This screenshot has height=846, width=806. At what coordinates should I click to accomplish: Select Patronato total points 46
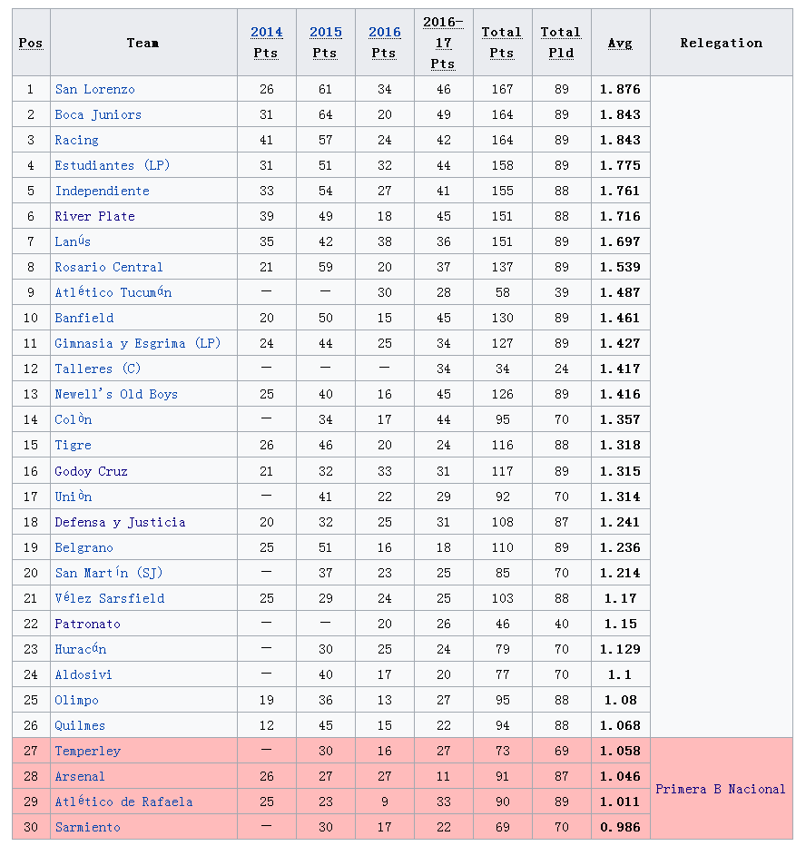click(x=502, y=624)
